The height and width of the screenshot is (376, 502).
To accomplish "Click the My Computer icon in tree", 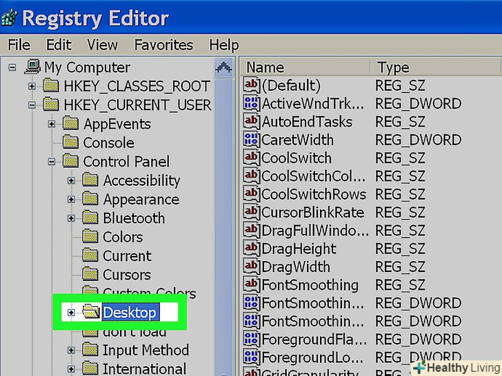I will tap(32, 67).
